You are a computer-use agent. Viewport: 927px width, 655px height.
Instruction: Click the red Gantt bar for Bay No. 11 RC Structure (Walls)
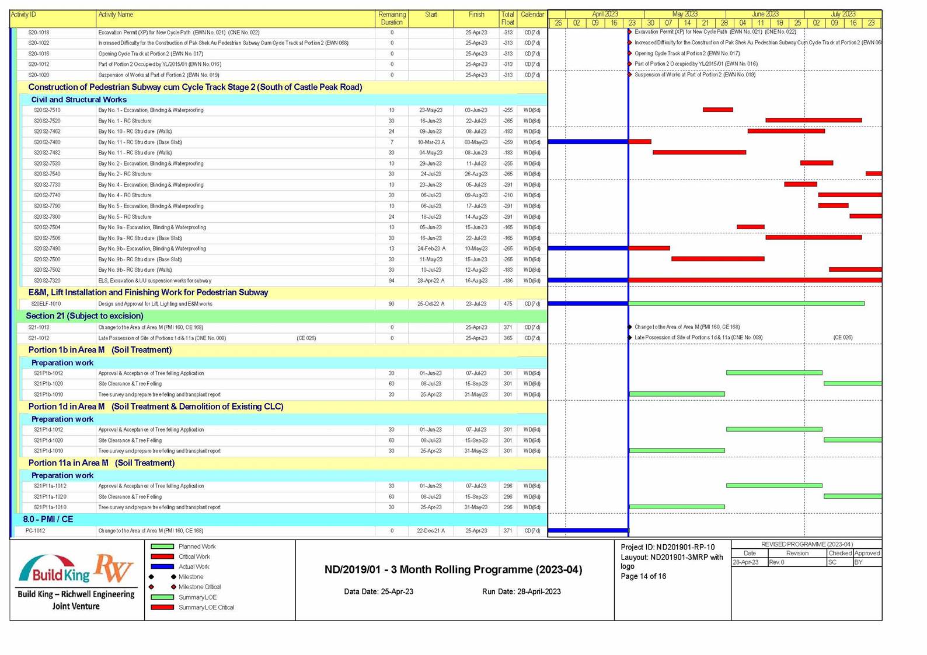(699, 152)
